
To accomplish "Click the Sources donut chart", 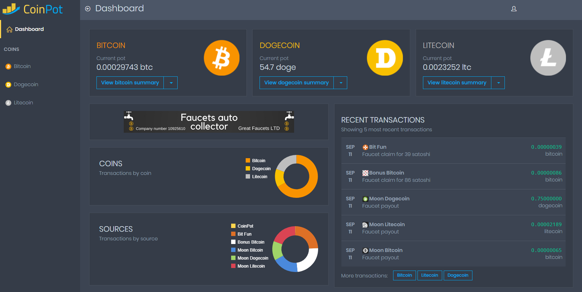I will (x=295, y=249).
